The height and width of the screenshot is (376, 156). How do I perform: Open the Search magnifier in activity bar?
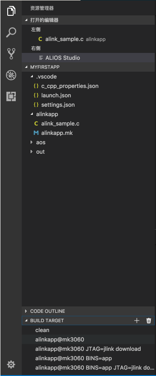[x=11, y=32]
